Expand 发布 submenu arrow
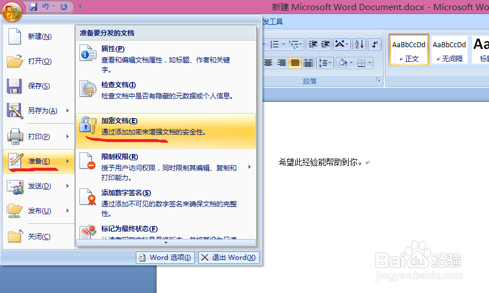This screenshot has width=489, height=293. pos(68,211)
